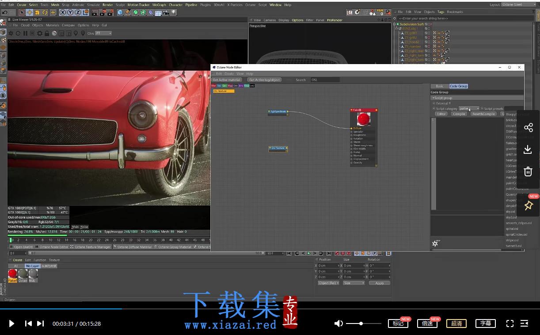
Task: Click the Live Viewer clay mode sphere icon
Action: coord(54,33)
